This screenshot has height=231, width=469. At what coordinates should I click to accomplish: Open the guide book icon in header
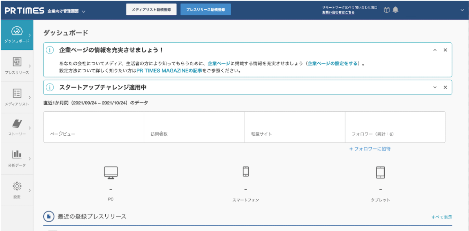386,10
